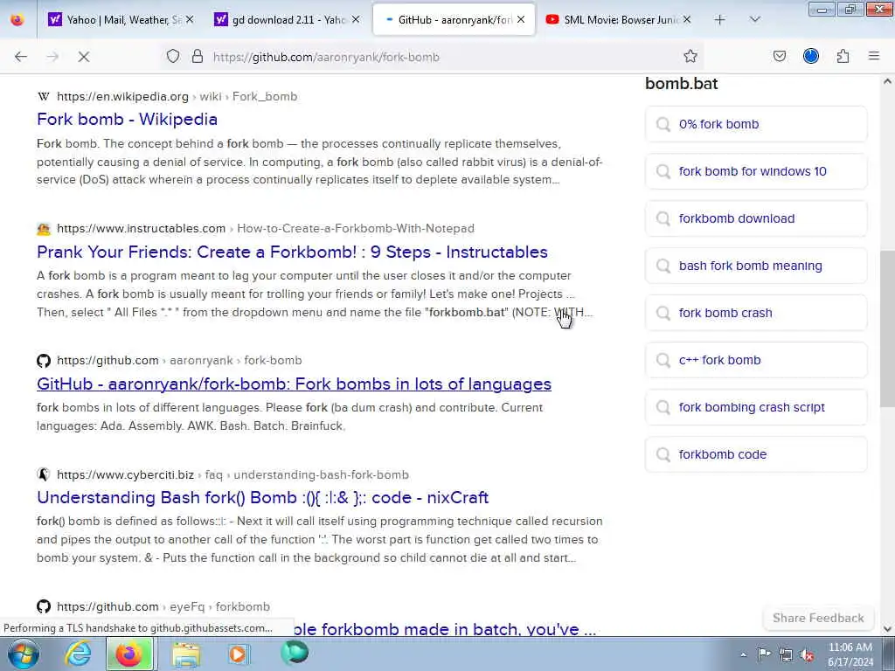This screenshot has height=671, width=895.
Task: Open the extensions puzzle icon
Action: pos(843,57)
